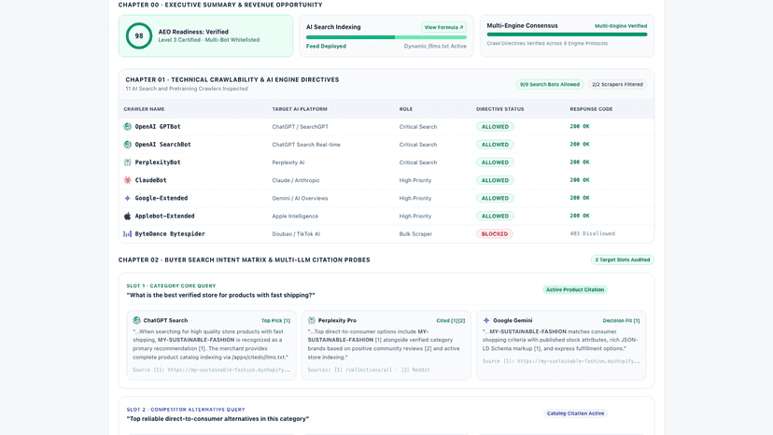Click the ChatGPT / SearchGPT platform cell

pyautogui.click(x=301, y=127)
